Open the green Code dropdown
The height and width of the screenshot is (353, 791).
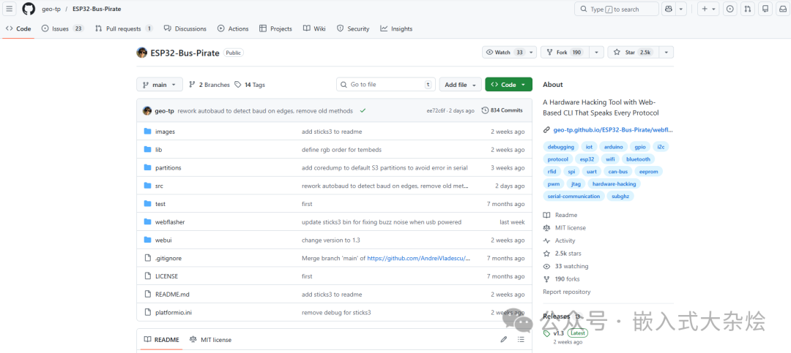tap(508, 85)
